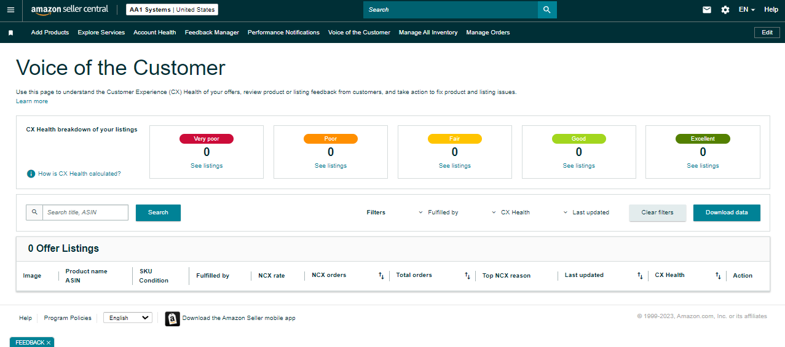Viewport: 785px width, 347px height.
Task: See listings under Excellent
Action: click(x=703, y=166)
